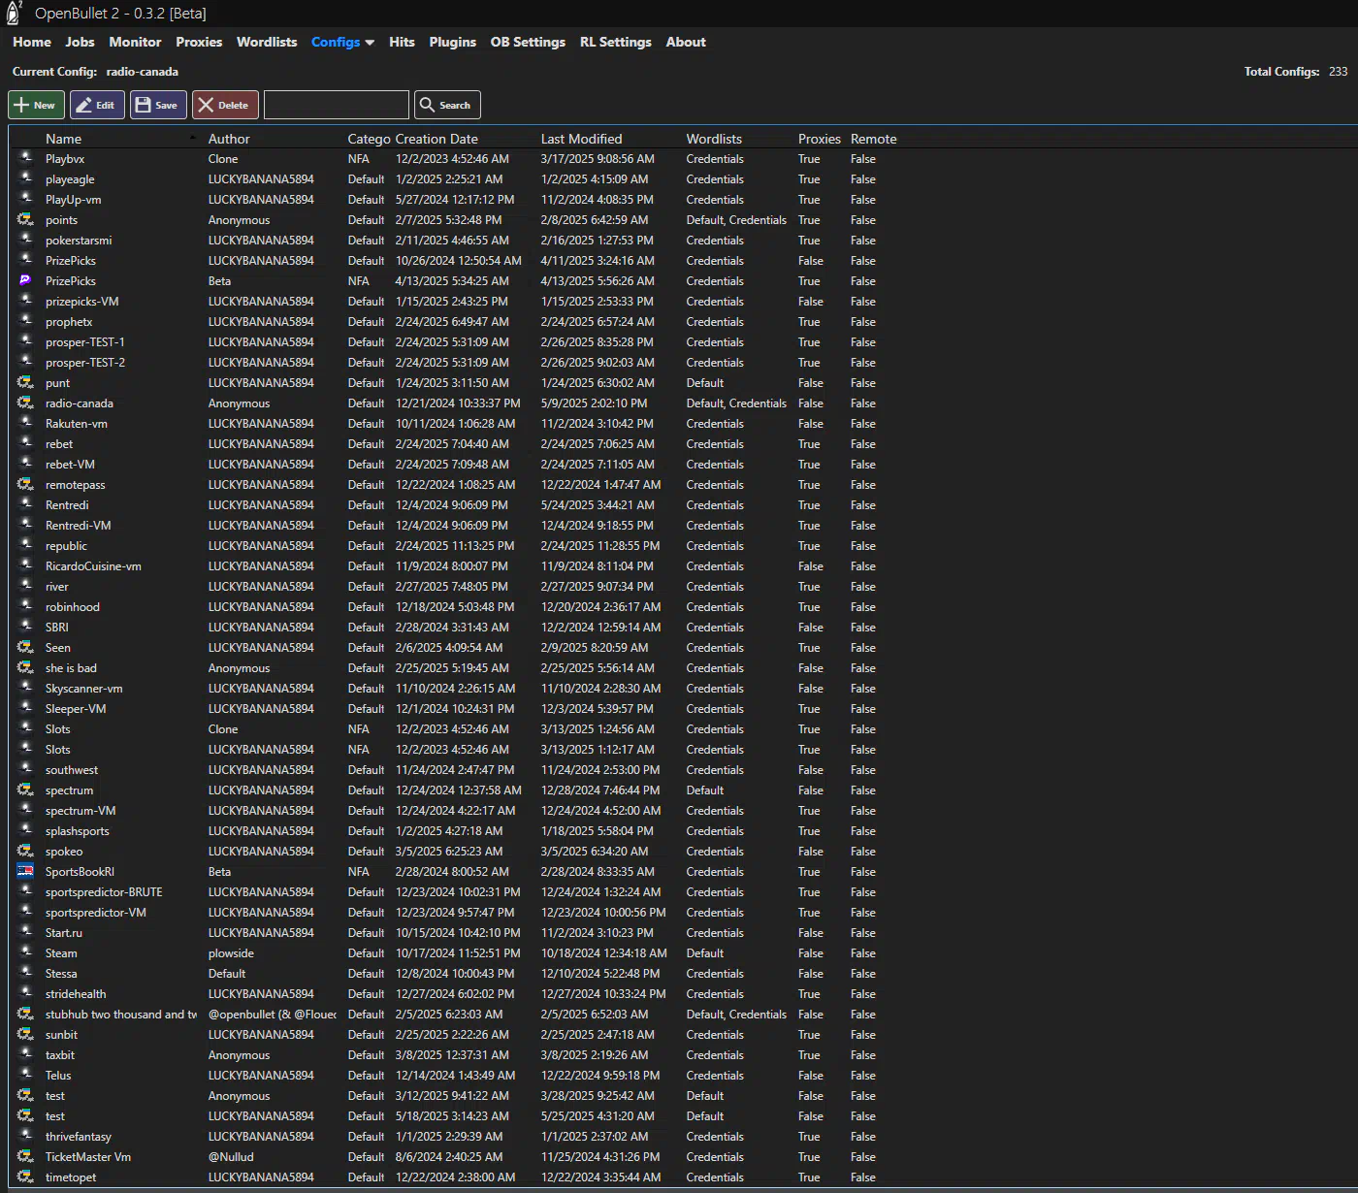Image resolution: width=1358 pixels, height=1193 pixels.
Task: Click the icon beside southwest config
Action: [x=26, y=769]
